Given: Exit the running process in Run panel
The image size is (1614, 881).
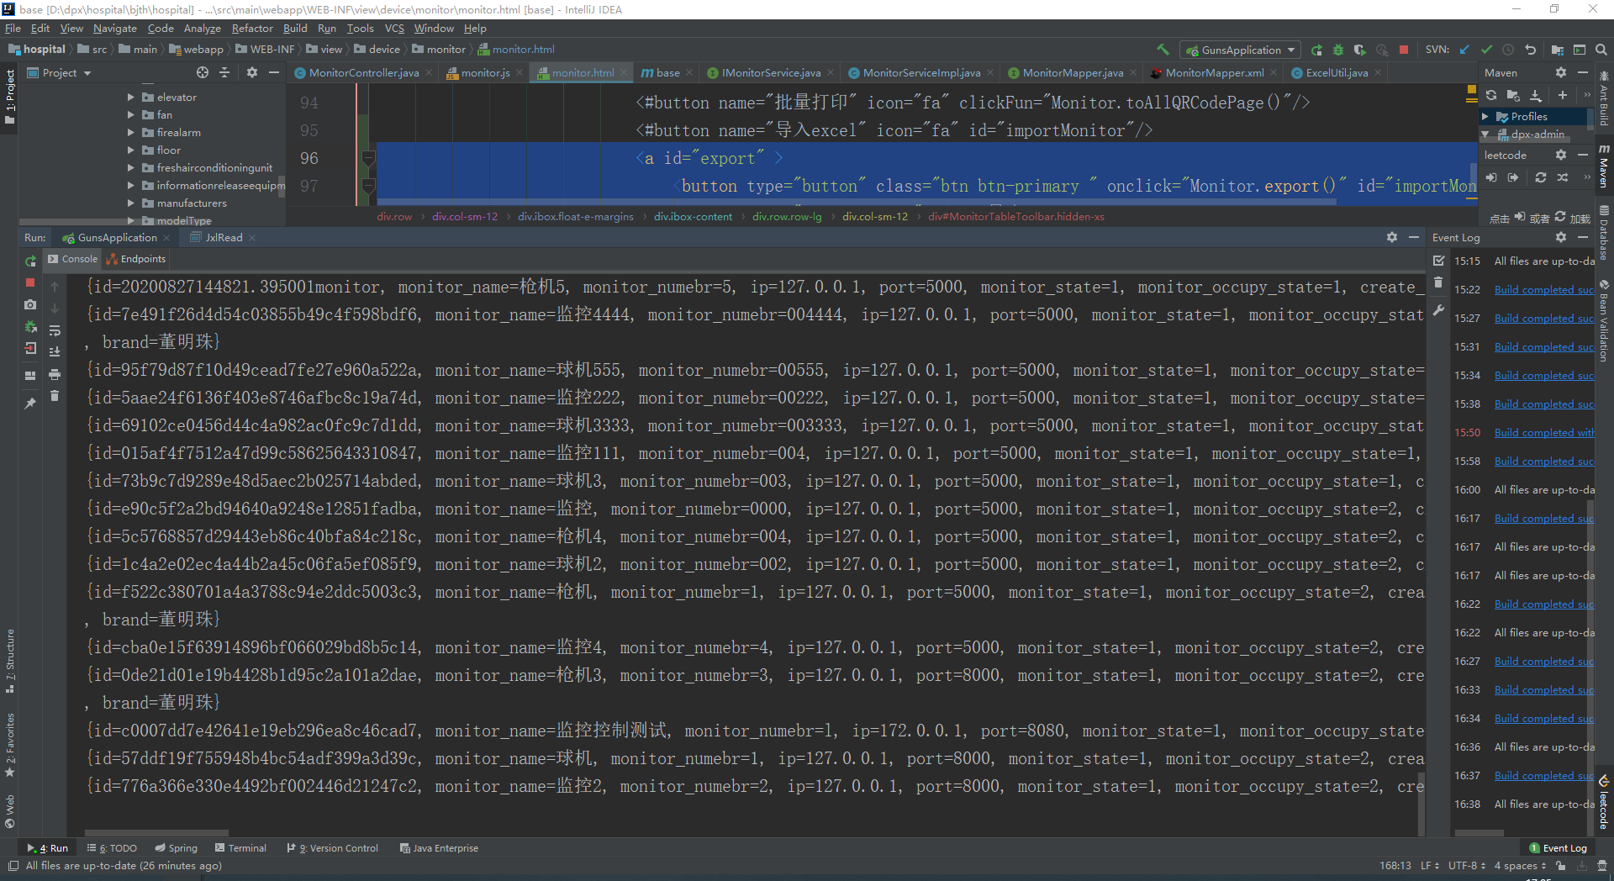Looking at the screenshot, I should 30,348.
